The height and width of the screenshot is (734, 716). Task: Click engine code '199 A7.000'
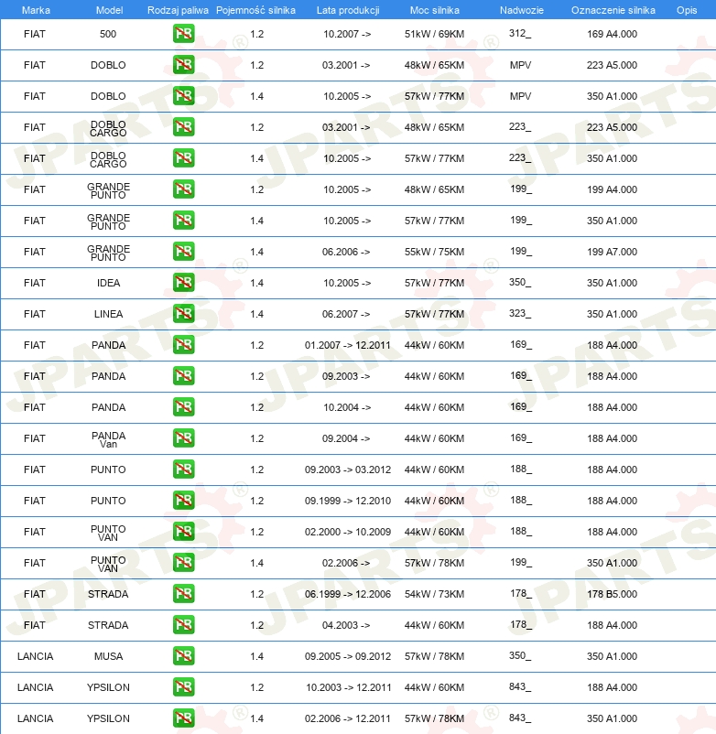pyautogui.click(x=612, y=252)
